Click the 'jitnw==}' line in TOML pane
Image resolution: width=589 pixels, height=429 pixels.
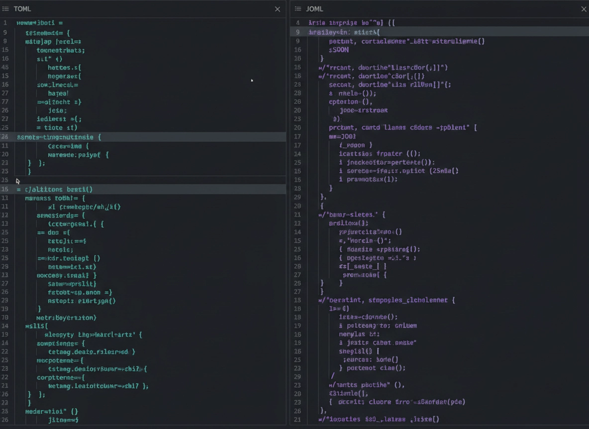[x=63, y=420]
